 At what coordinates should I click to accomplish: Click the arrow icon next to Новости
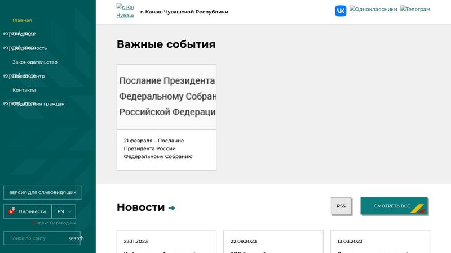[x=171, y=208]
